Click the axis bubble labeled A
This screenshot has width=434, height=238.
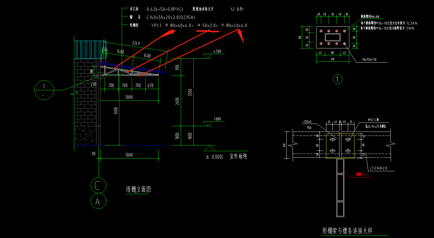[98, 201]
